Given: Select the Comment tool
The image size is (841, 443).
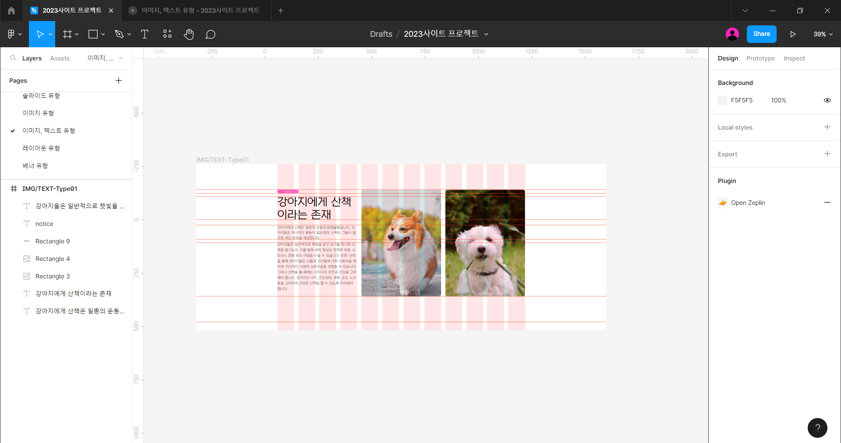Looking at the screenshot, I should (x=210, y=34).
